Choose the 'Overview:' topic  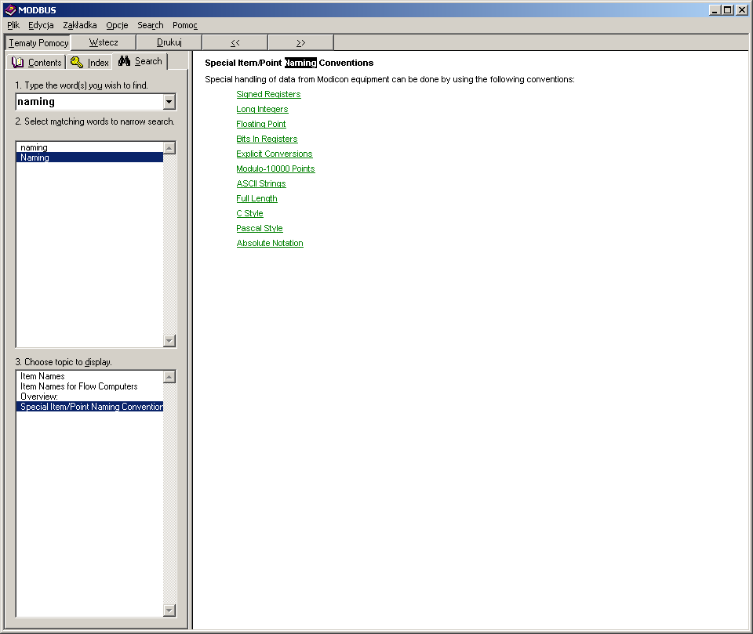point(89,397)
